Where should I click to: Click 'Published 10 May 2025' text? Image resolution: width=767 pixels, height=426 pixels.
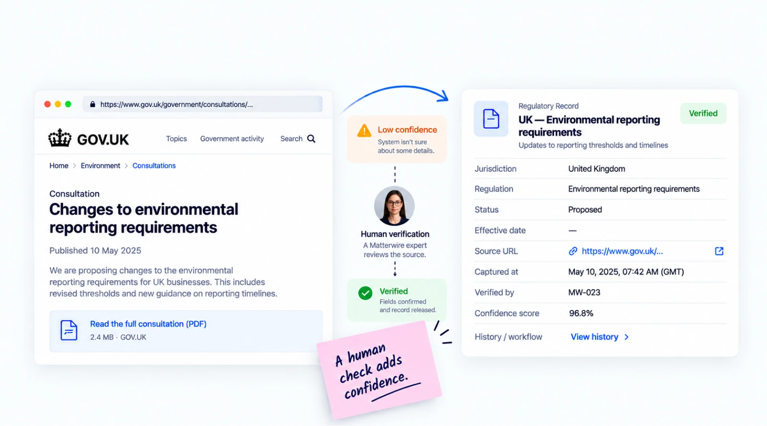click(95, 250)
